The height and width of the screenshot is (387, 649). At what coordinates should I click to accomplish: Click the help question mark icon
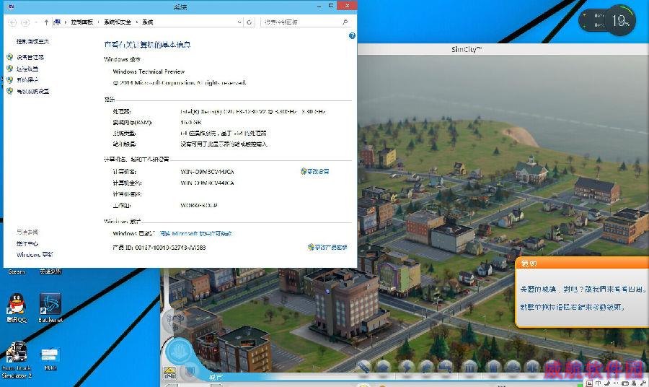click(352, 35)
